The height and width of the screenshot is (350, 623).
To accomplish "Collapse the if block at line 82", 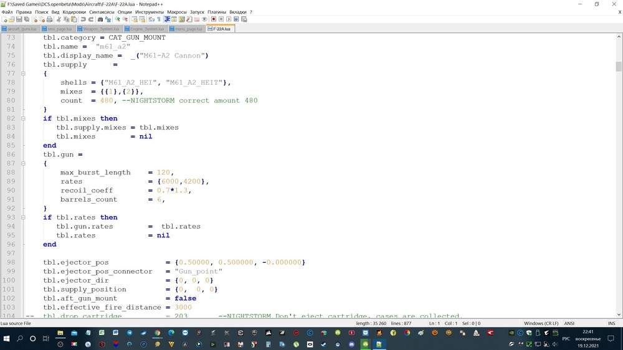I will click(23, 118).
